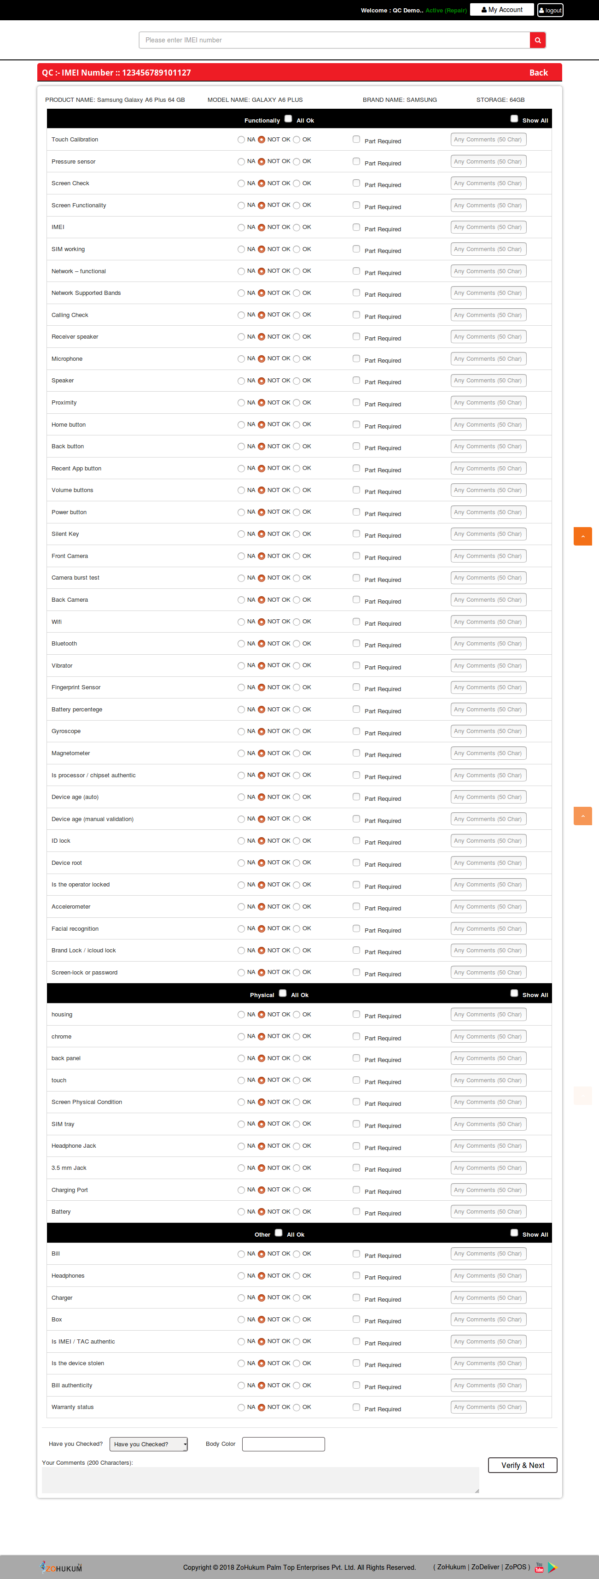Mark Charging Port as NA

[241, 1190]
